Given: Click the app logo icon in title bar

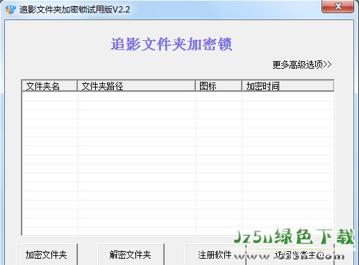Looking at the screenshot, I should point(10,10).
